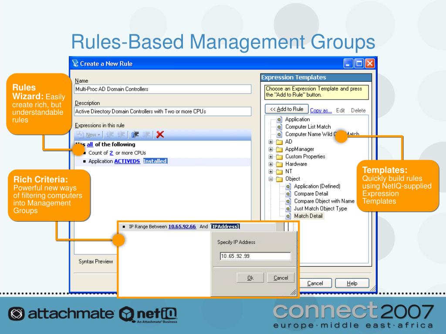
Task: Click the NT folder icon
Action: [x=280, y=171]
